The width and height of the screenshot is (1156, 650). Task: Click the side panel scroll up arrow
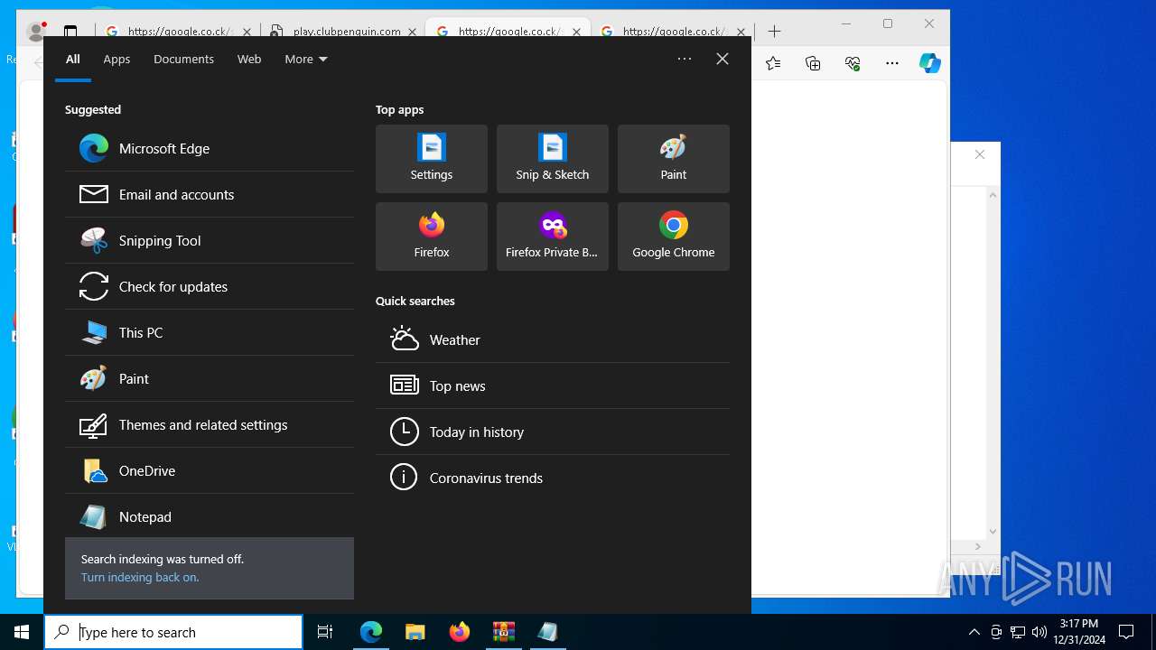[993, 194]
